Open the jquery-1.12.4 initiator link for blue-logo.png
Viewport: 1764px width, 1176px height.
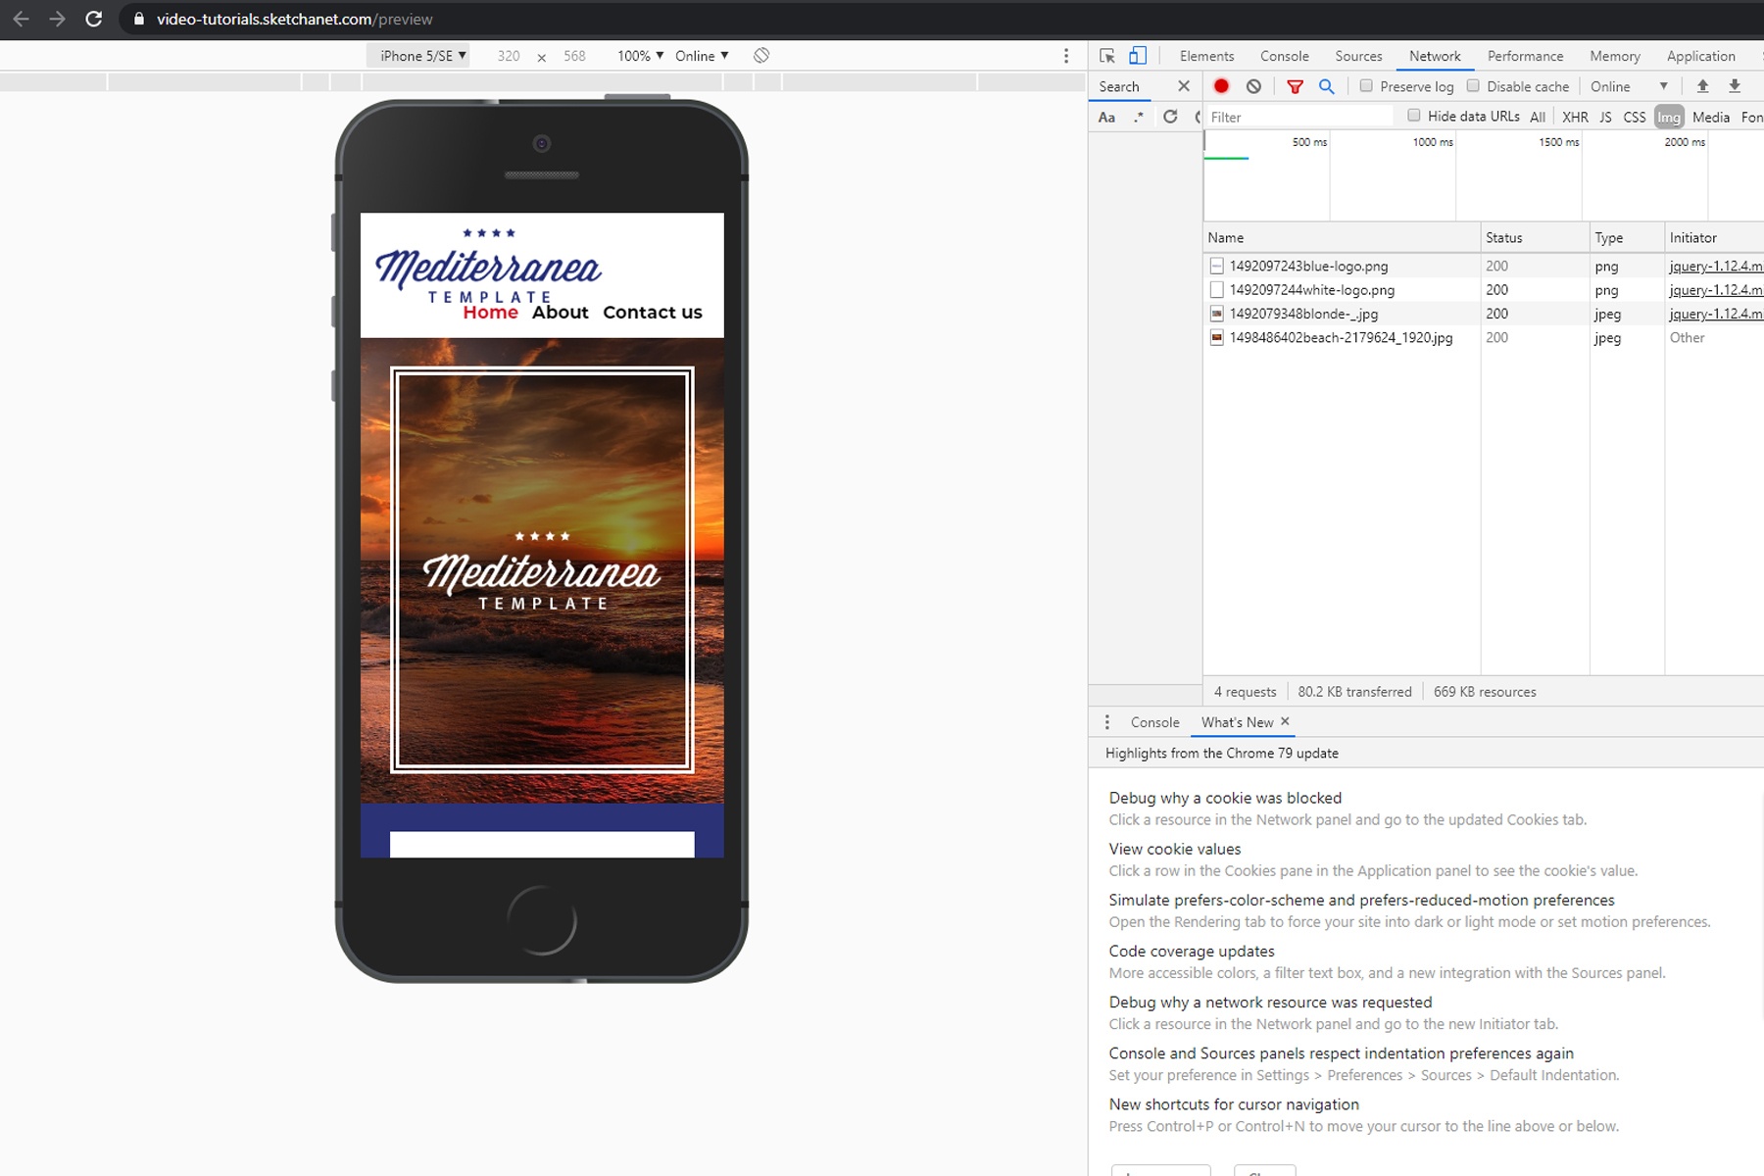coord(1713,266)
